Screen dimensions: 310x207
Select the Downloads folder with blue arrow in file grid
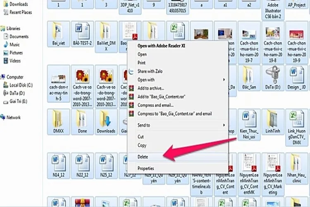pos(106,120)
